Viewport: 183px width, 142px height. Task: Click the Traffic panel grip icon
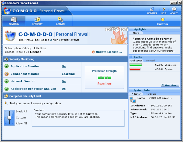(x=131, y=57)
